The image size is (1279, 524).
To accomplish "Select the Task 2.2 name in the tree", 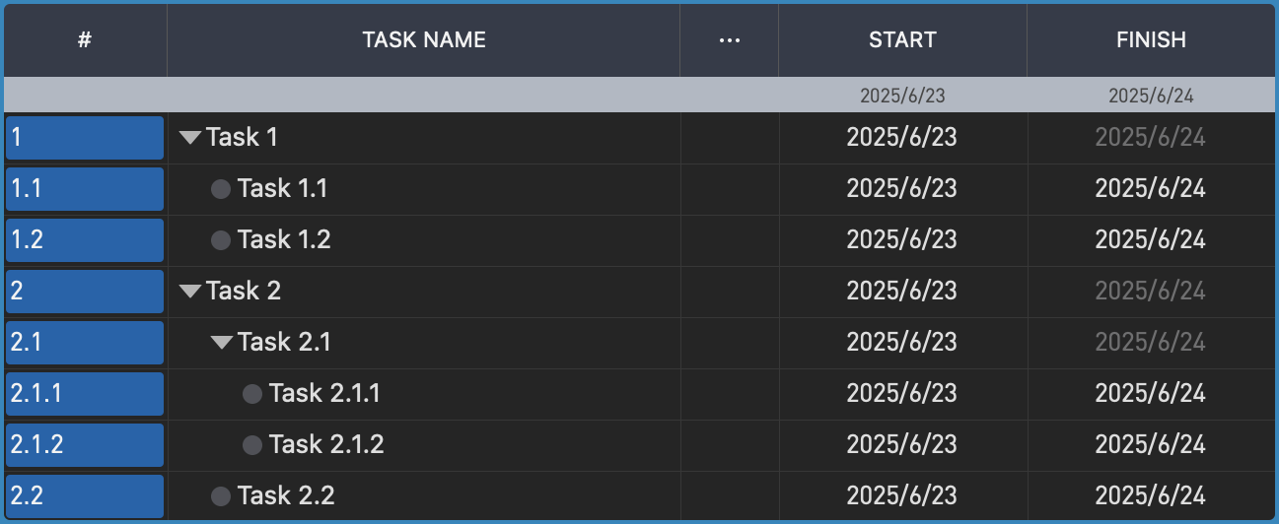I will click(286, 496).
